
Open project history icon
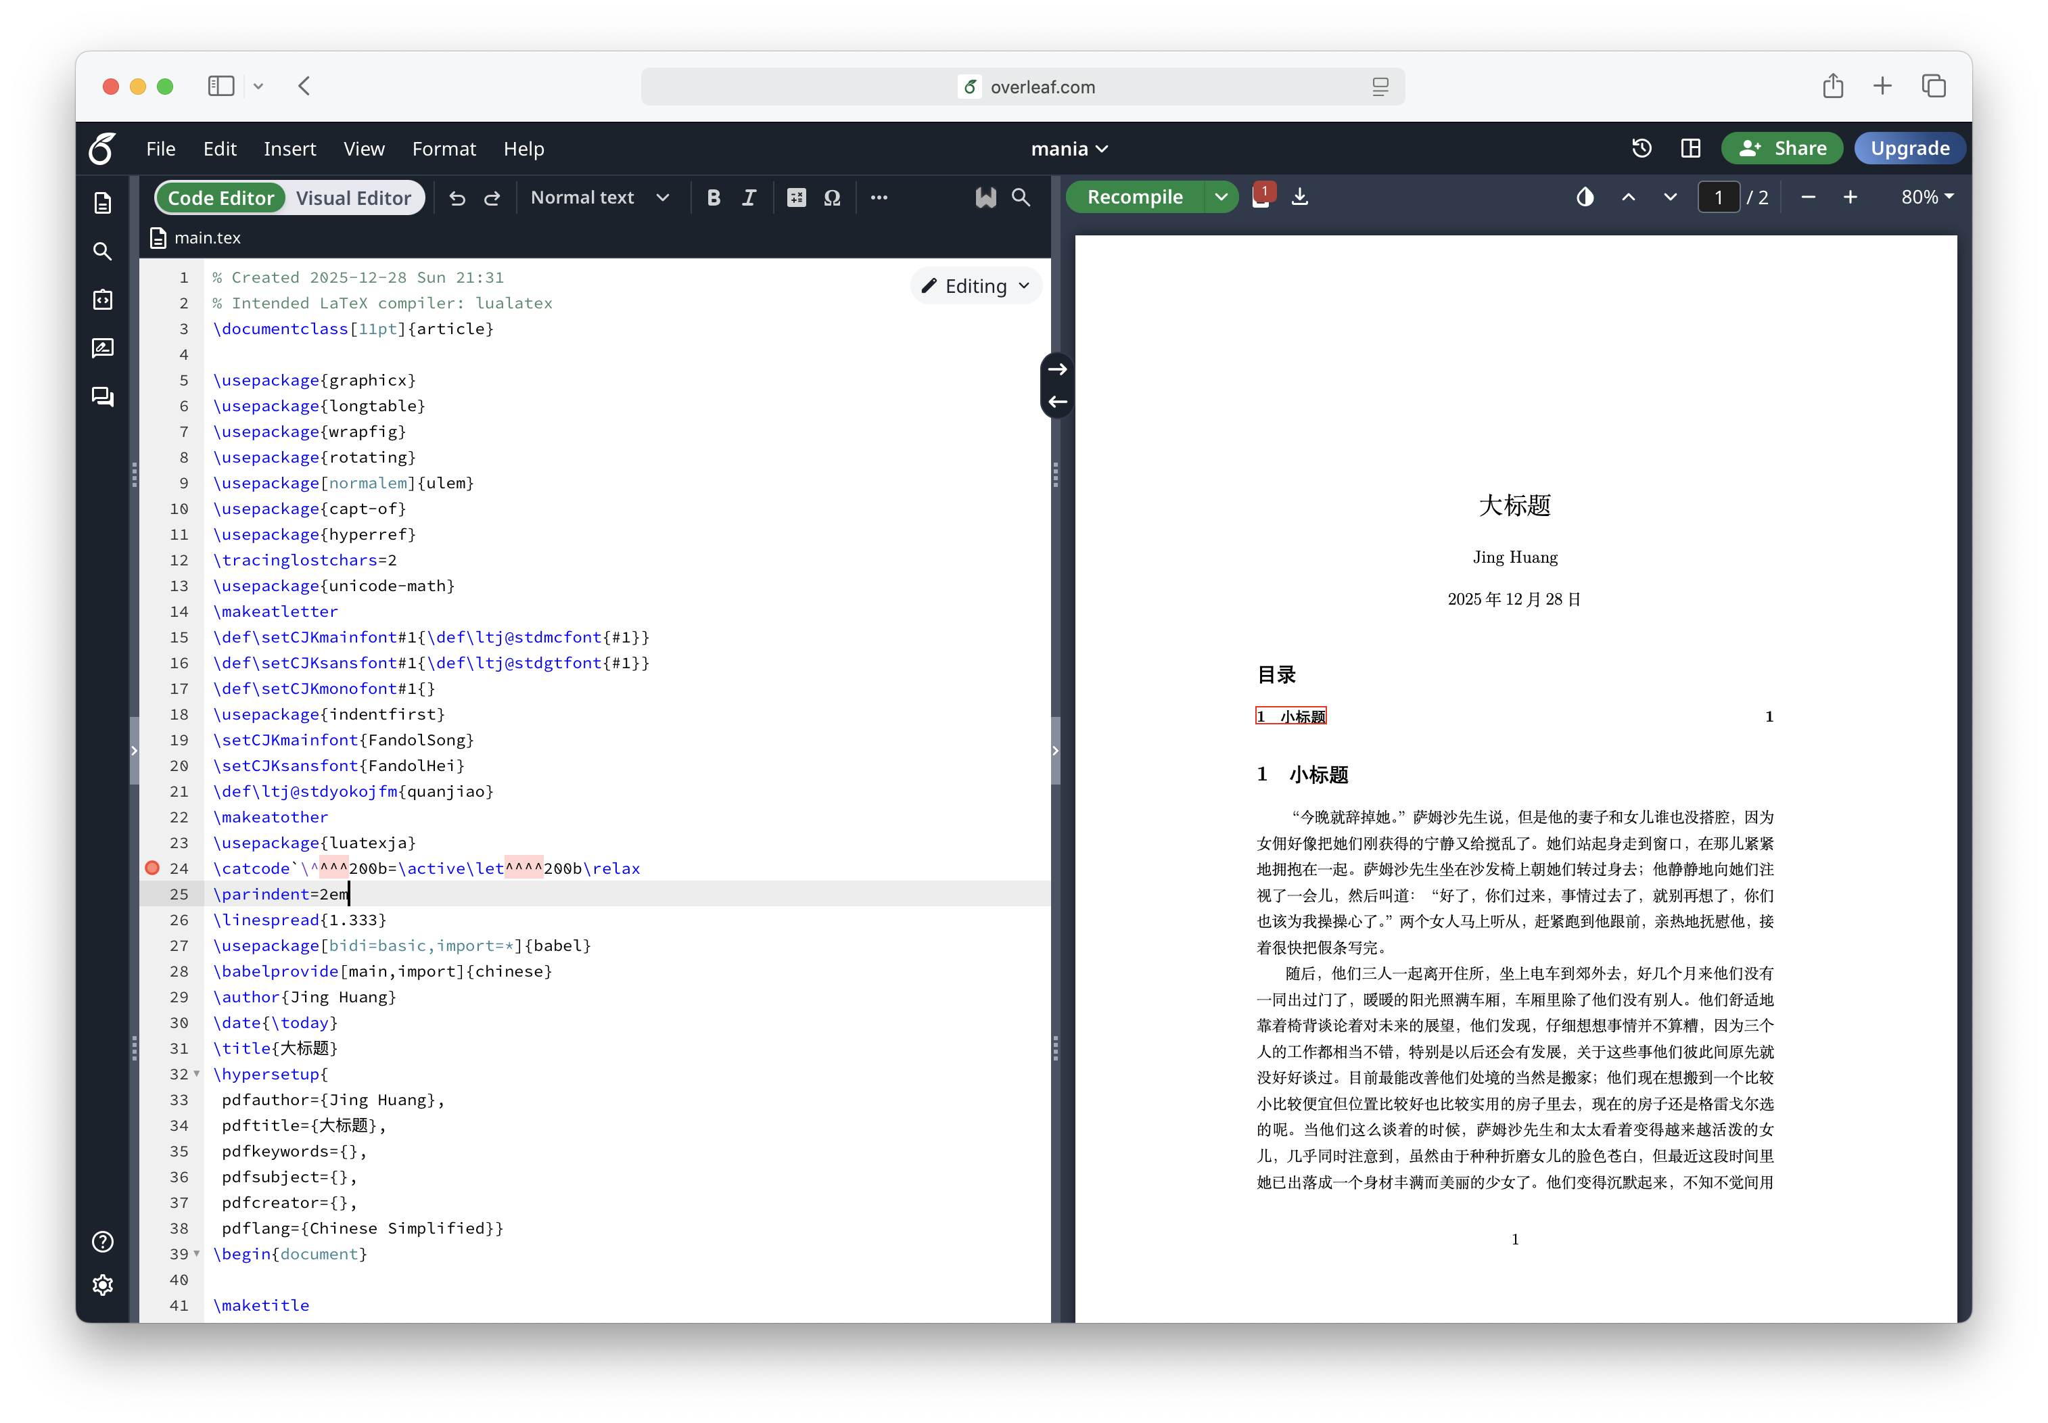pyautogui.click(x=1642, y=149)
